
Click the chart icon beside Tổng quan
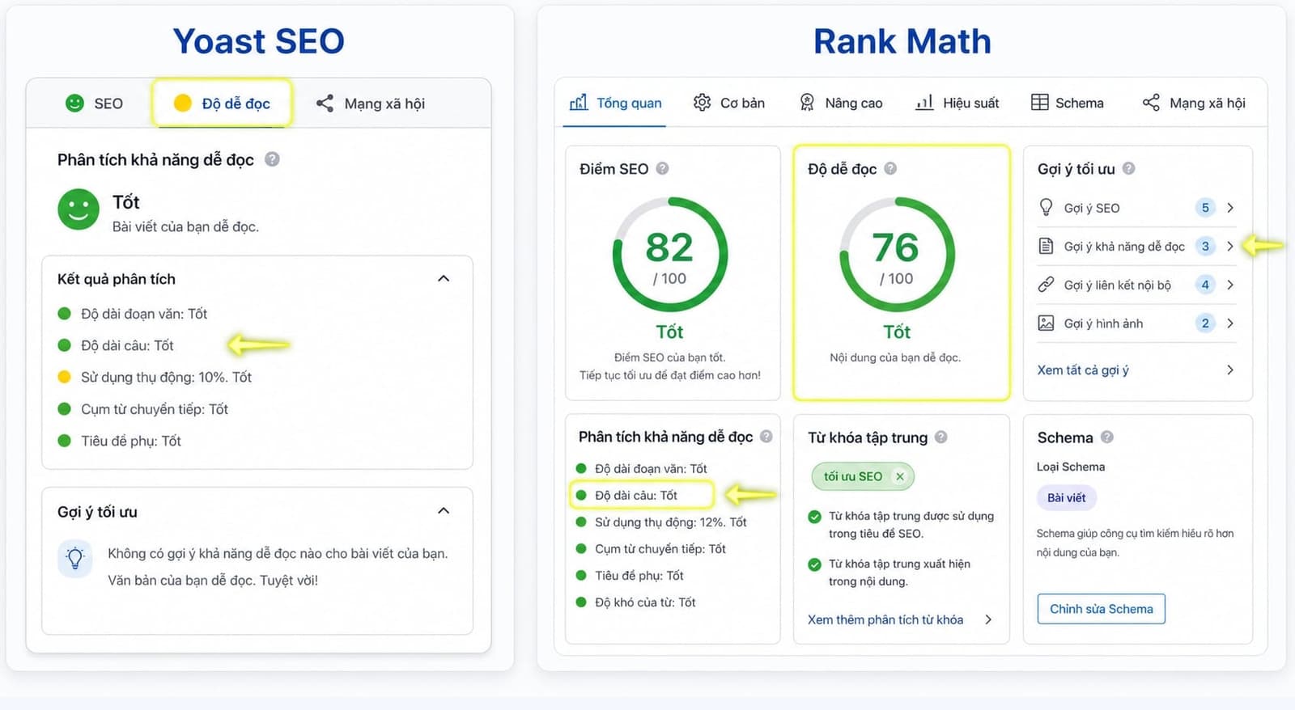579,102
